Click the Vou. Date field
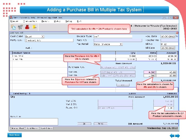The width and height of the screenshot is (186, 139). (x=168, y=36)
